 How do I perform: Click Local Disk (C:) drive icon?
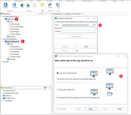(x=4, y=91)
